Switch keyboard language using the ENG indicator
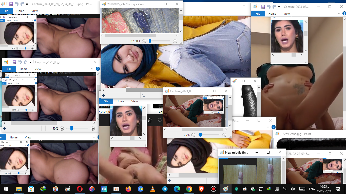This screenshot has height=194, width=346. click(x=312, y=189)
